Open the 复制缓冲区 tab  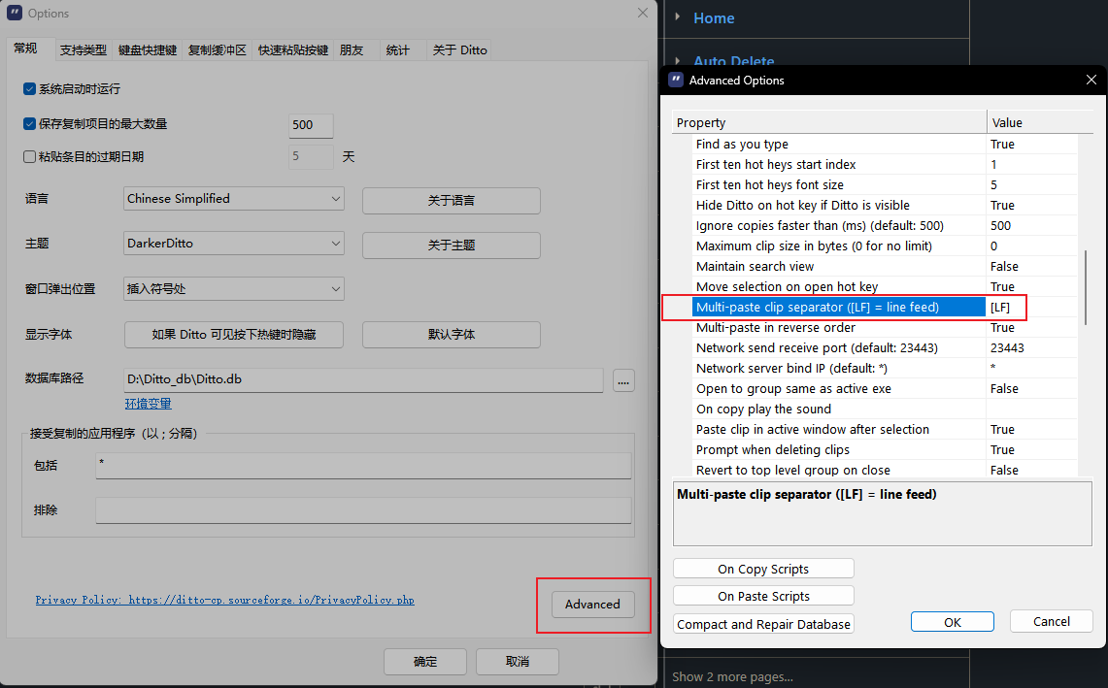[217, 50]
